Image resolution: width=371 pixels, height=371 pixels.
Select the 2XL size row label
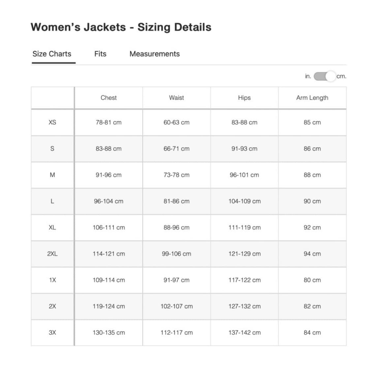point(52,254)
